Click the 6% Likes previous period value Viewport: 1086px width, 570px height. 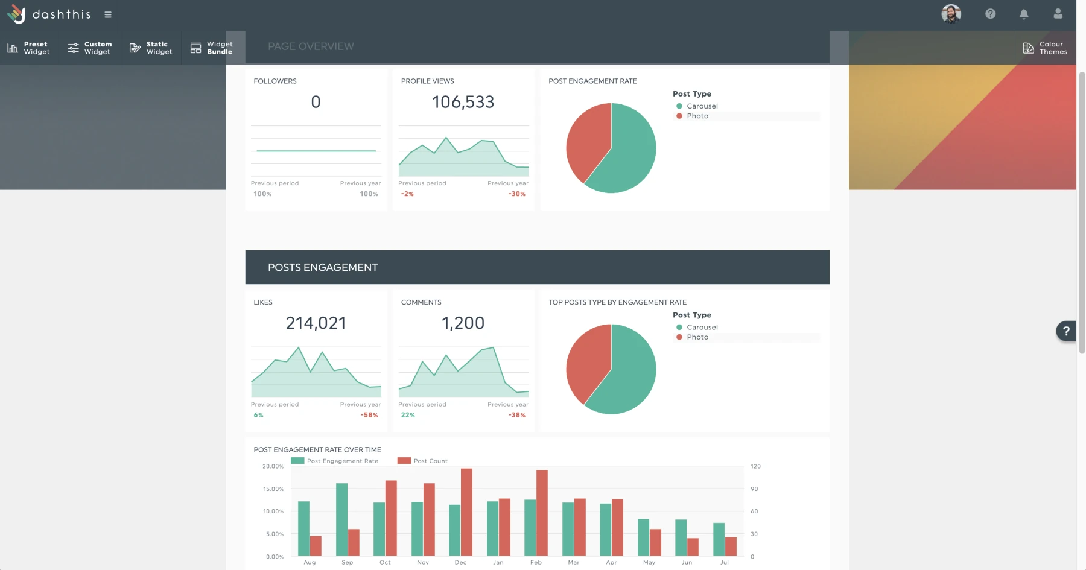[x=258, y=416]
